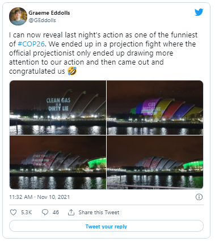215x242 pixels.
Task: Click the share arrow icon
Action: (x=71, y=213)
